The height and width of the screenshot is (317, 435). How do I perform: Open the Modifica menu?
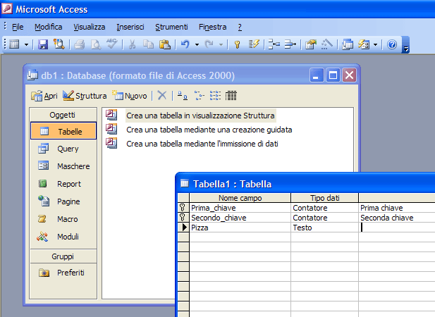coord(48,27)
